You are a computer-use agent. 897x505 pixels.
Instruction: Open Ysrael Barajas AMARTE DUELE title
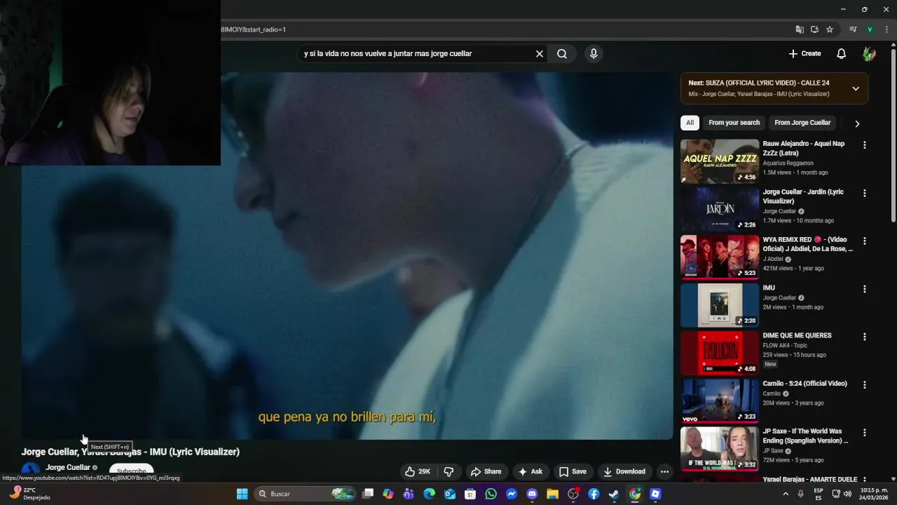coord(810,480)
